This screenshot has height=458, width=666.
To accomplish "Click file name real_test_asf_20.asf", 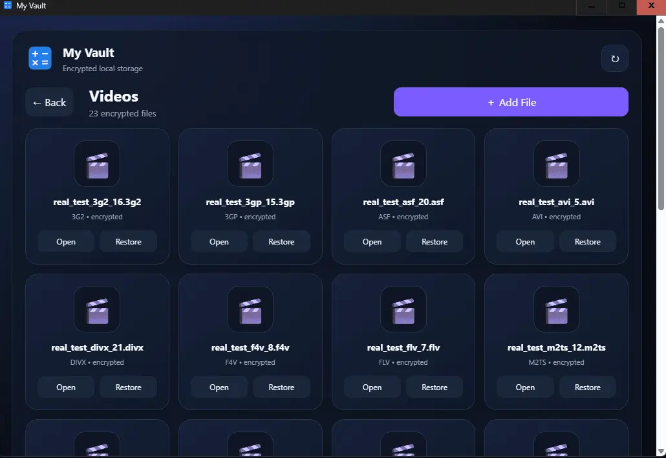I will [403, 202].
